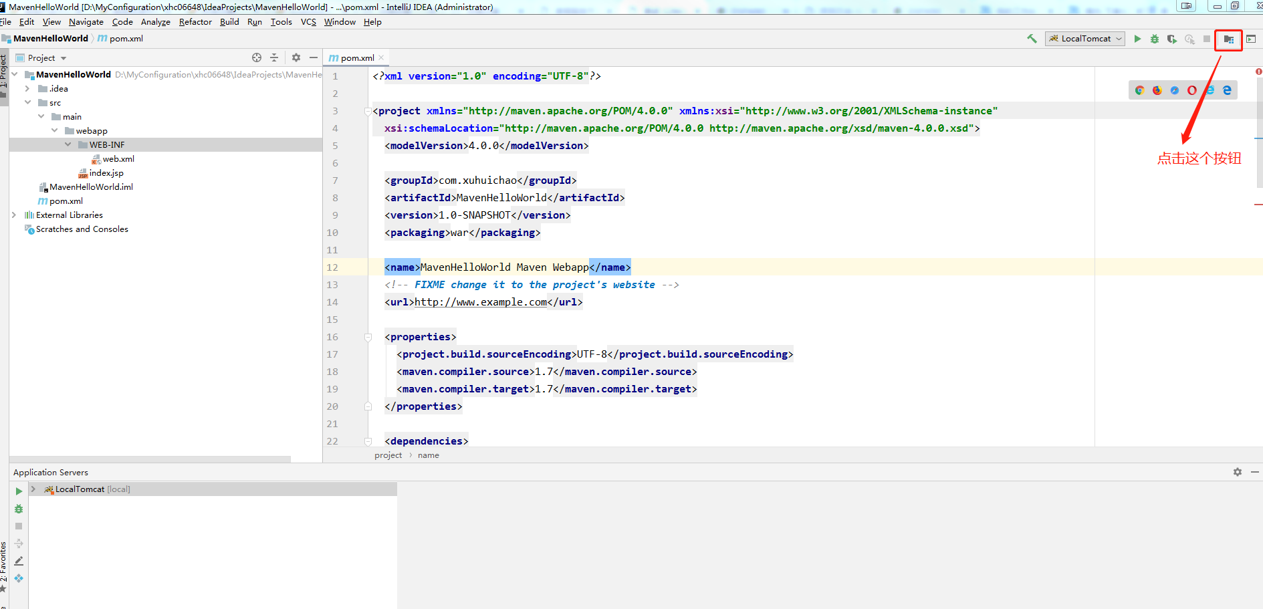1263x609 pixels.
Task: Select LocalTomcat [local] server row
Action: tap(213, 489)
